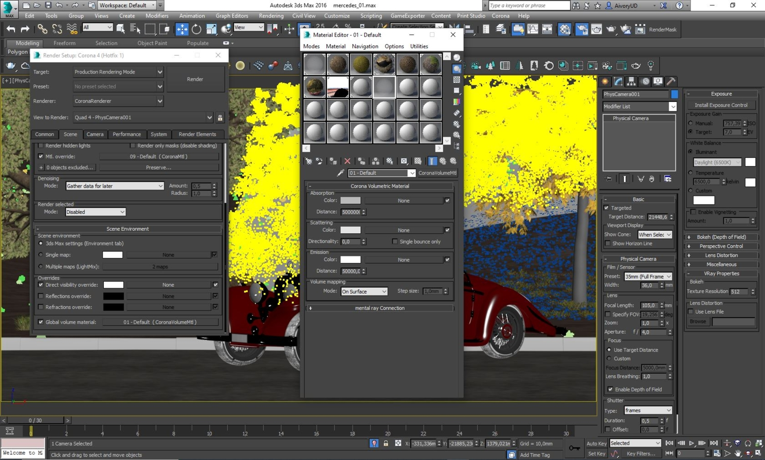This screenshot has height=460, width=765.
Task: Switch to the Performance tab
Action: click(x=126, y=134)
